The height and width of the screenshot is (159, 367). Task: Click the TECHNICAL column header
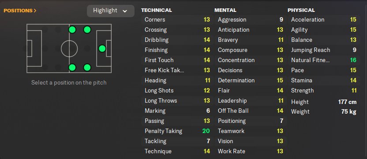[156, 10]
